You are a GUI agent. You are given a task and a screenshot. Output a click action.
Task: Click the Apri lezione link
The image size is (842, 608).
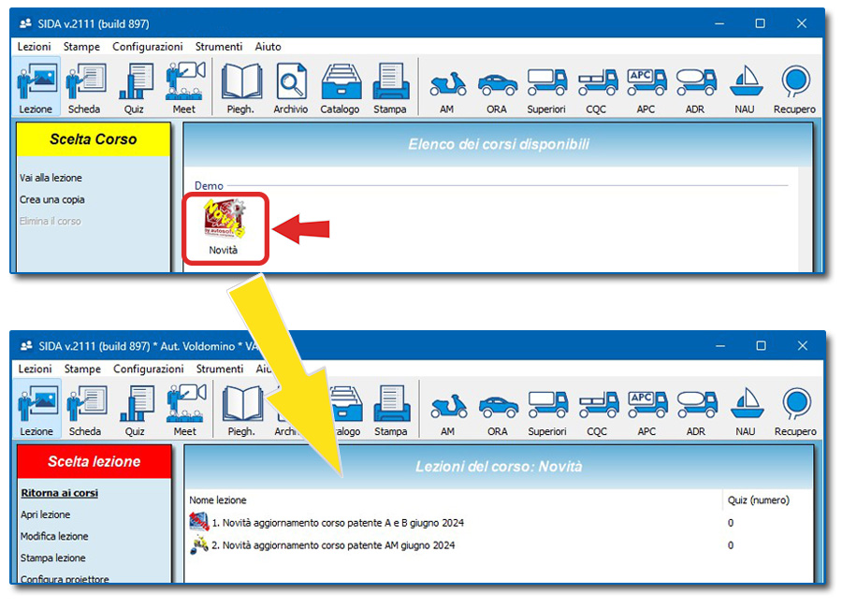[46, 514]
